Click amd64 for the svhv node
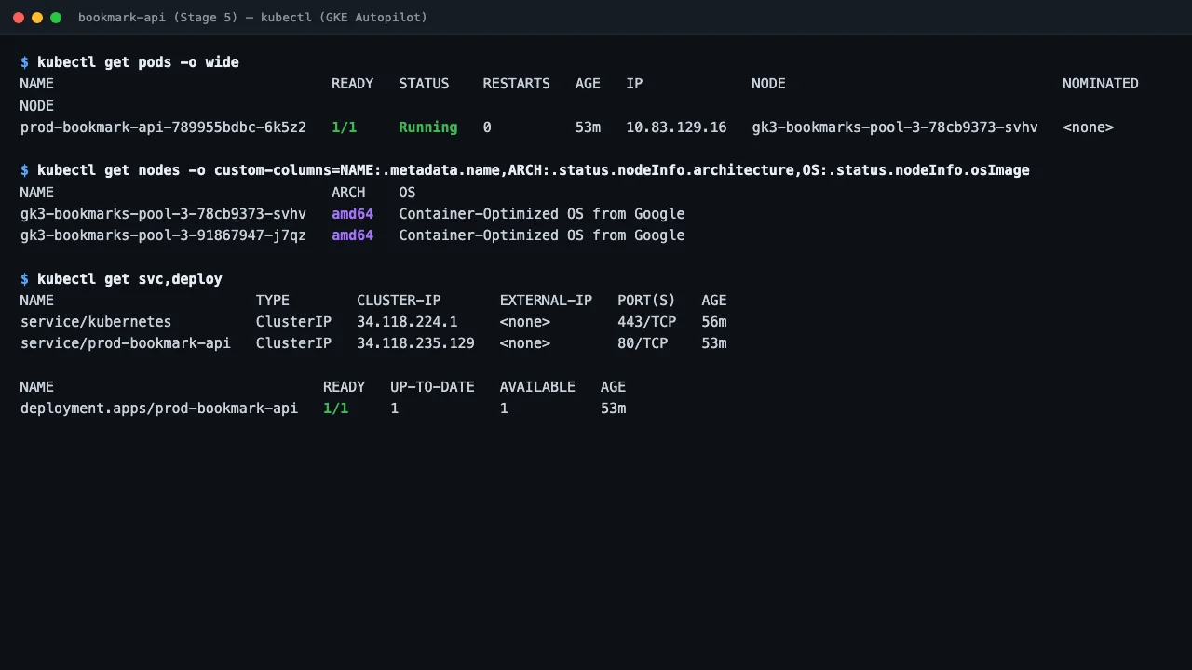Viewport: 1192px width, 670px height. (x=353, y=214)
